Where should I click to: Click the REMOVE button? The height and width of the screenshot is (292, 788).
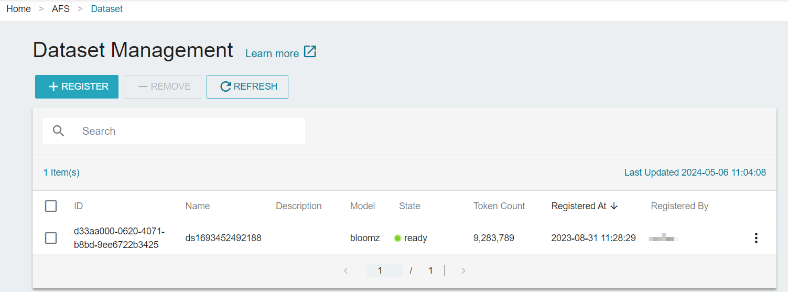pos(163,86)
